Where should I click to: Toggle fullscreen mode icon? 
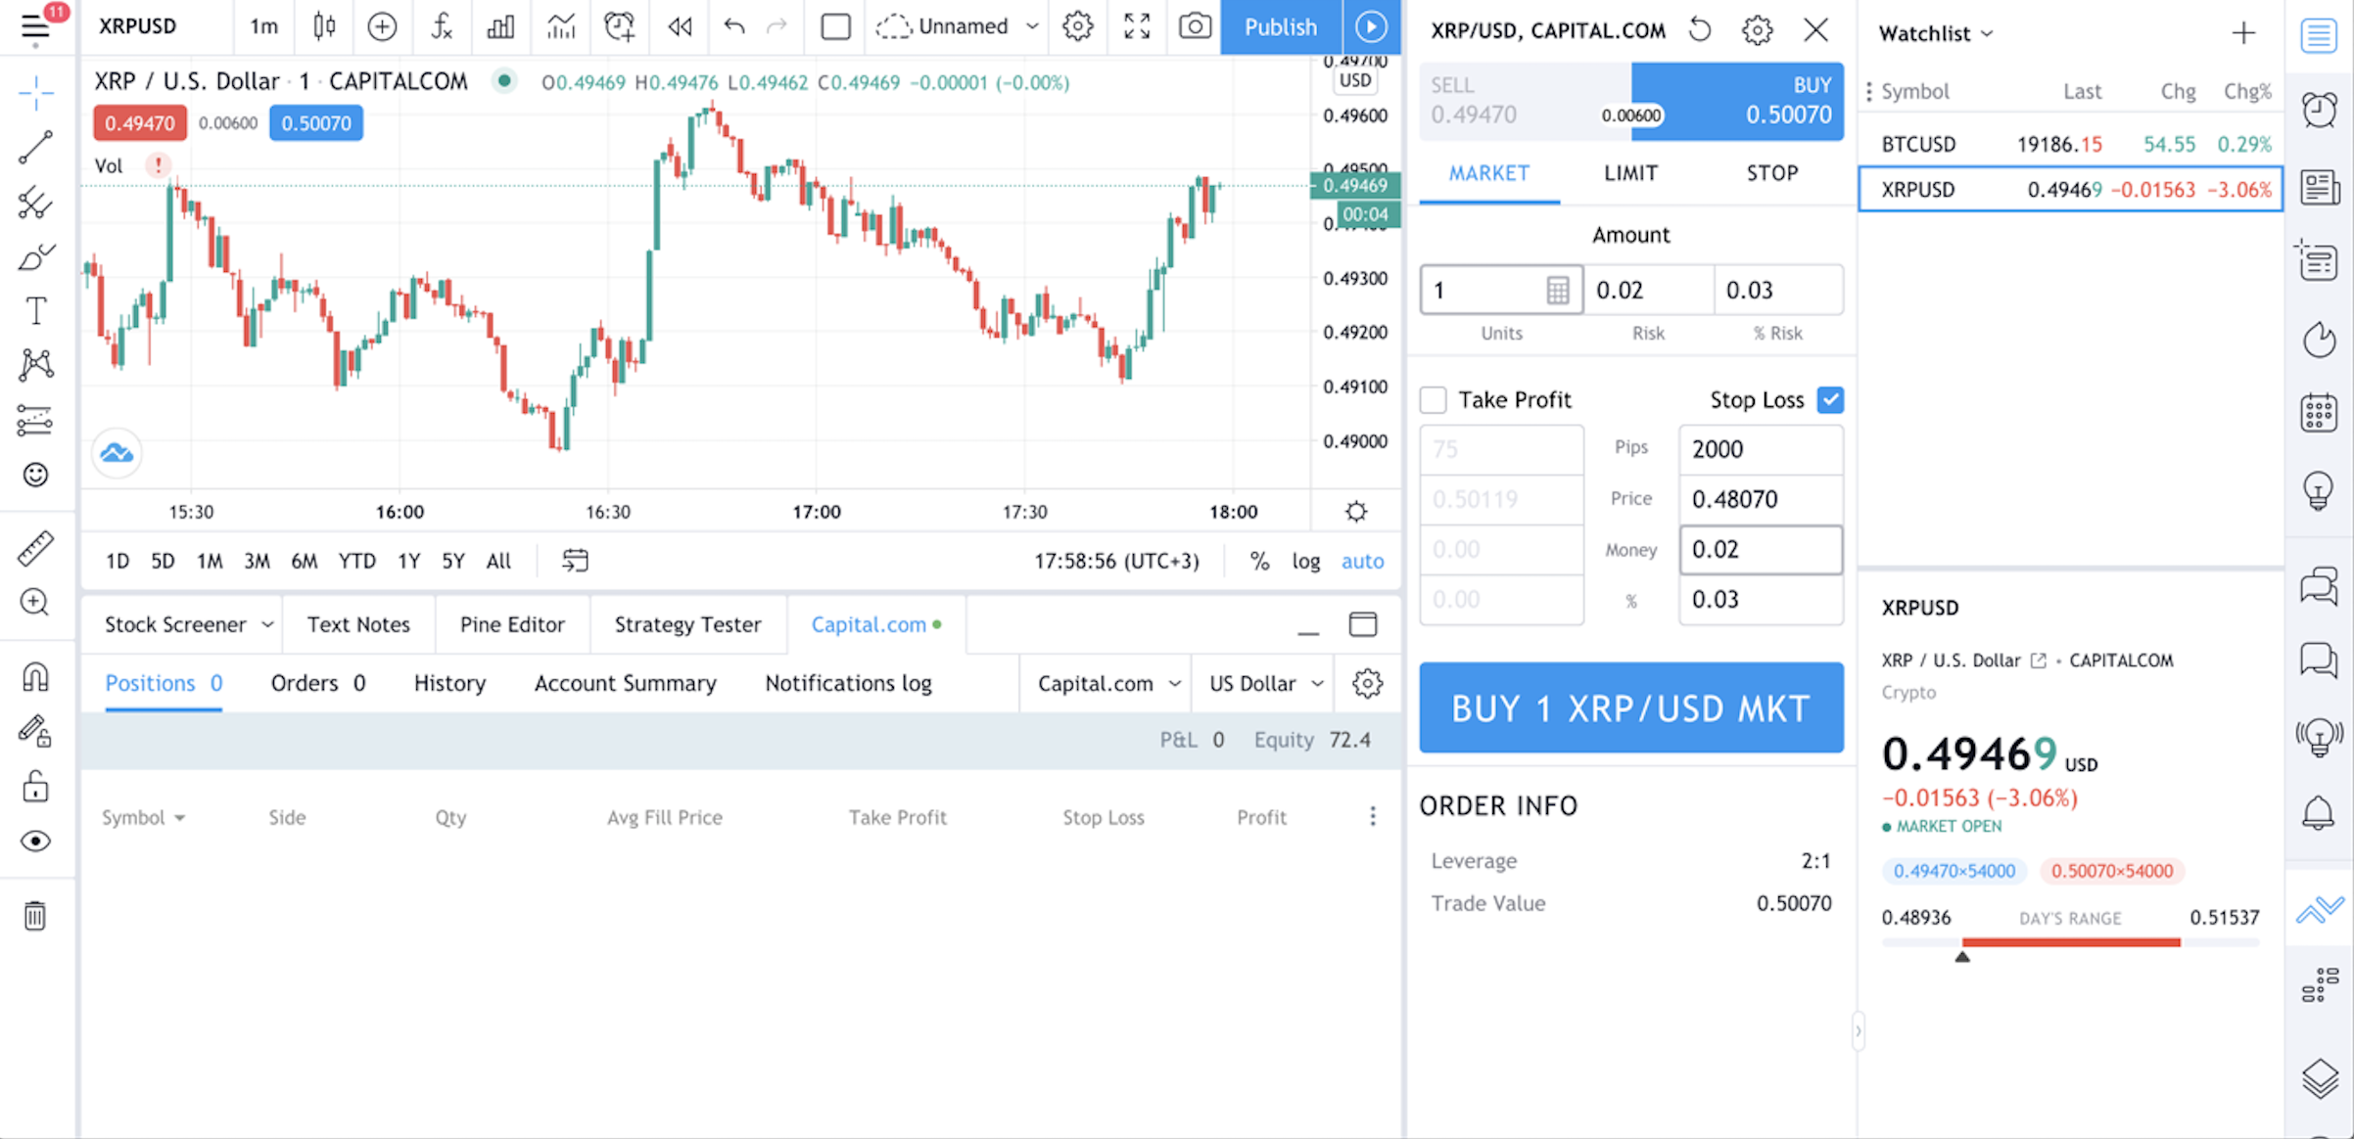(1136, 26)
